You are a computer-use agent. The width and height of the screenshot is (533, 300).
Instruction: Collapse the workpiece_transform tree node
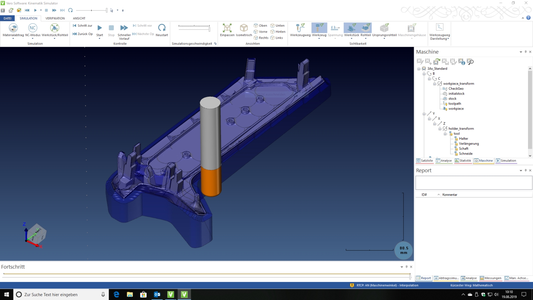click(x=434, y=84)
